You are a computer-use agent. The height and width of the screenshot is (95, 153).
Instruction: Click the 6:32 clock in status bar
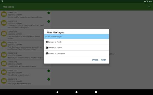coord(150,2)
